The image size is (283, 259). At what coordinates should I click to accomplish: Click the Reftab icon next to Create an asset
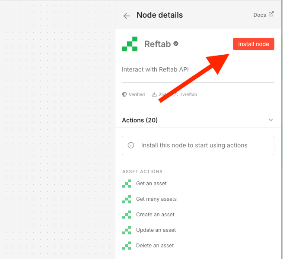(x=127, y=215)
